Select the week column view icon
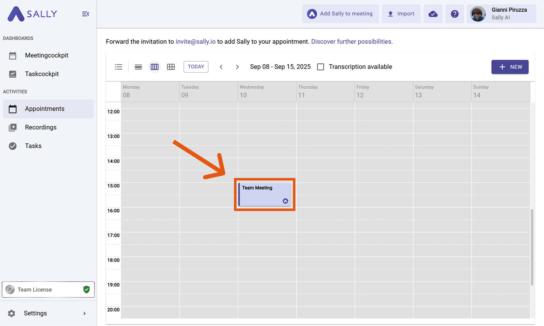544x326 pixels. [154, 67]
